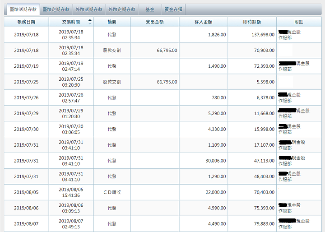
Task: Select balance 72,393.00
Action: [264, 66]
